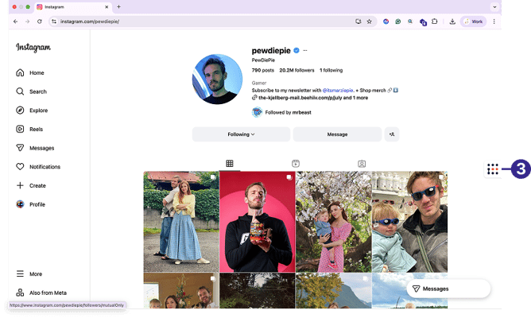Click the Message button on profile
531x318 pixels.
(337, 134)
